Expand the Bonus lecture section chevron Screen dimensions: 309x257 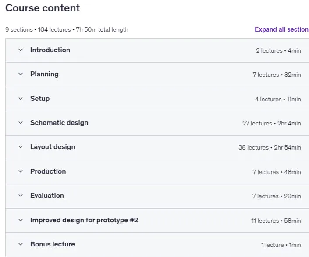click(x=21, y=244)
